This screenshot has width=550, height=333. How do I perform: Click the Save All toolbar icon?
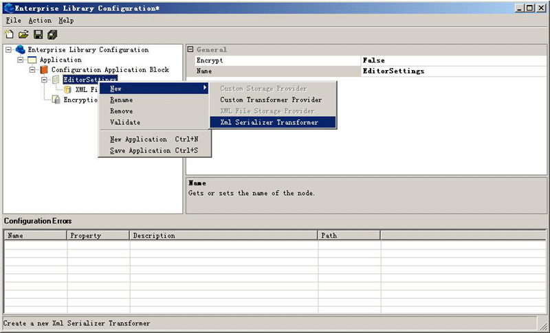[52, 34]
